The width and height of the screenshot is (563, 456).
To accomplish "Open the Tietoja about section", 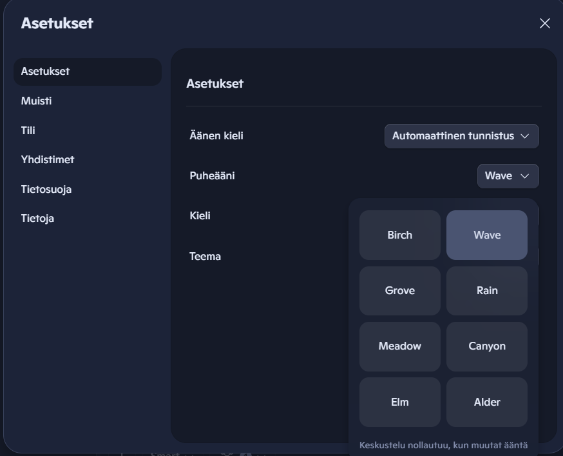I will [x=37, y=218].
